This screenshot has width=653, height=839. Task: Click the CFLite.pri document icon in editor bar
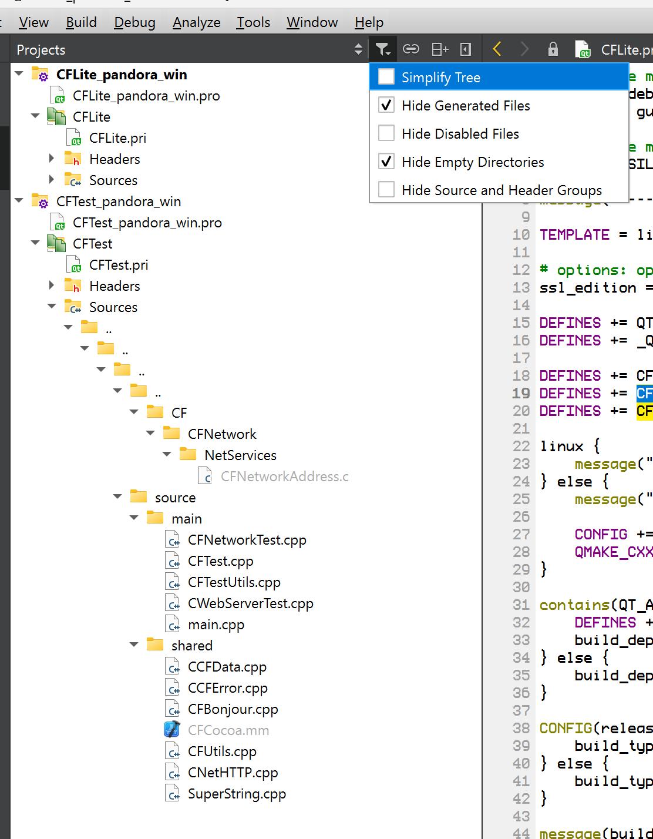tap(582, 49)
